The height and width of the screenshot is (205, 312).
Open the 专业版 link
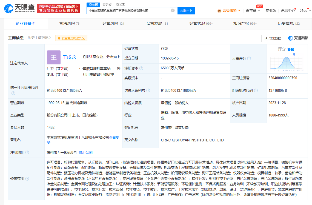[x=271, y=10]
